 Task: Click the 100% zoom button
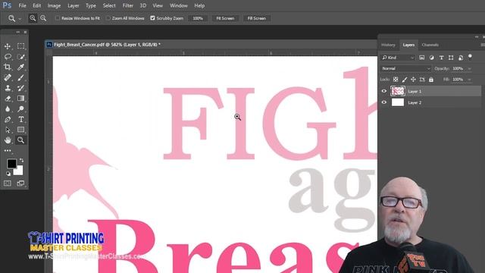198,18
